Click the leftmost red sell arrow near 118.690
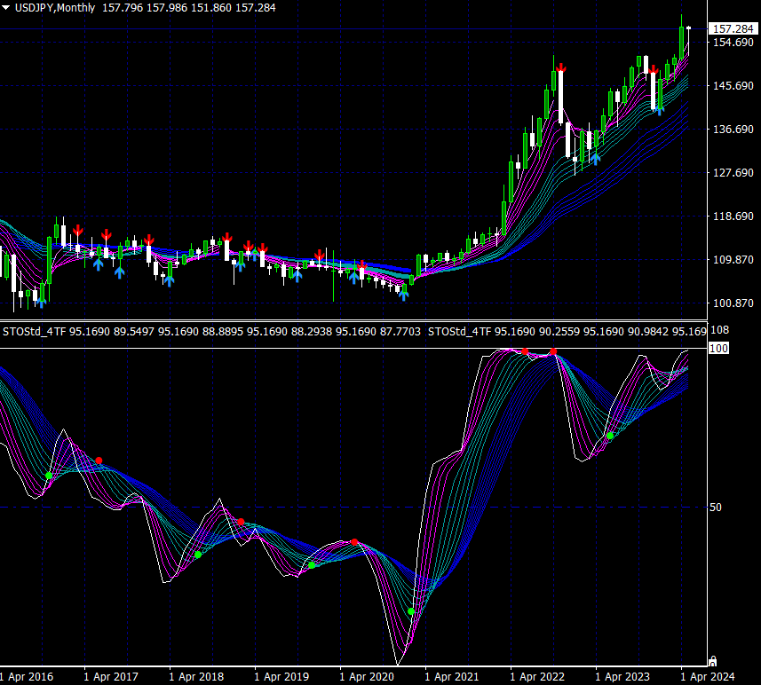Image resolution: width=761 pixels, height=685 pixels. click(78, 231)
